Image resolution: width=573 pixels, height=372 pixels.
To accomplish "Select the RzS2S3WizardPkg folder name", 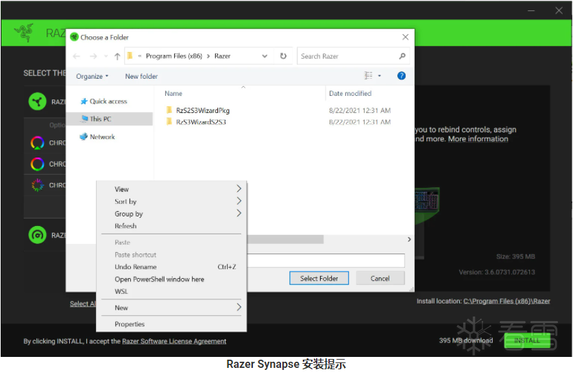I will (203, 110).
